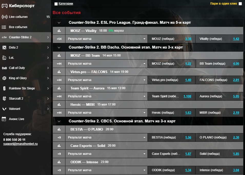
Task: Click the support@marathonbet.ru email link
Action: (21, 144)
